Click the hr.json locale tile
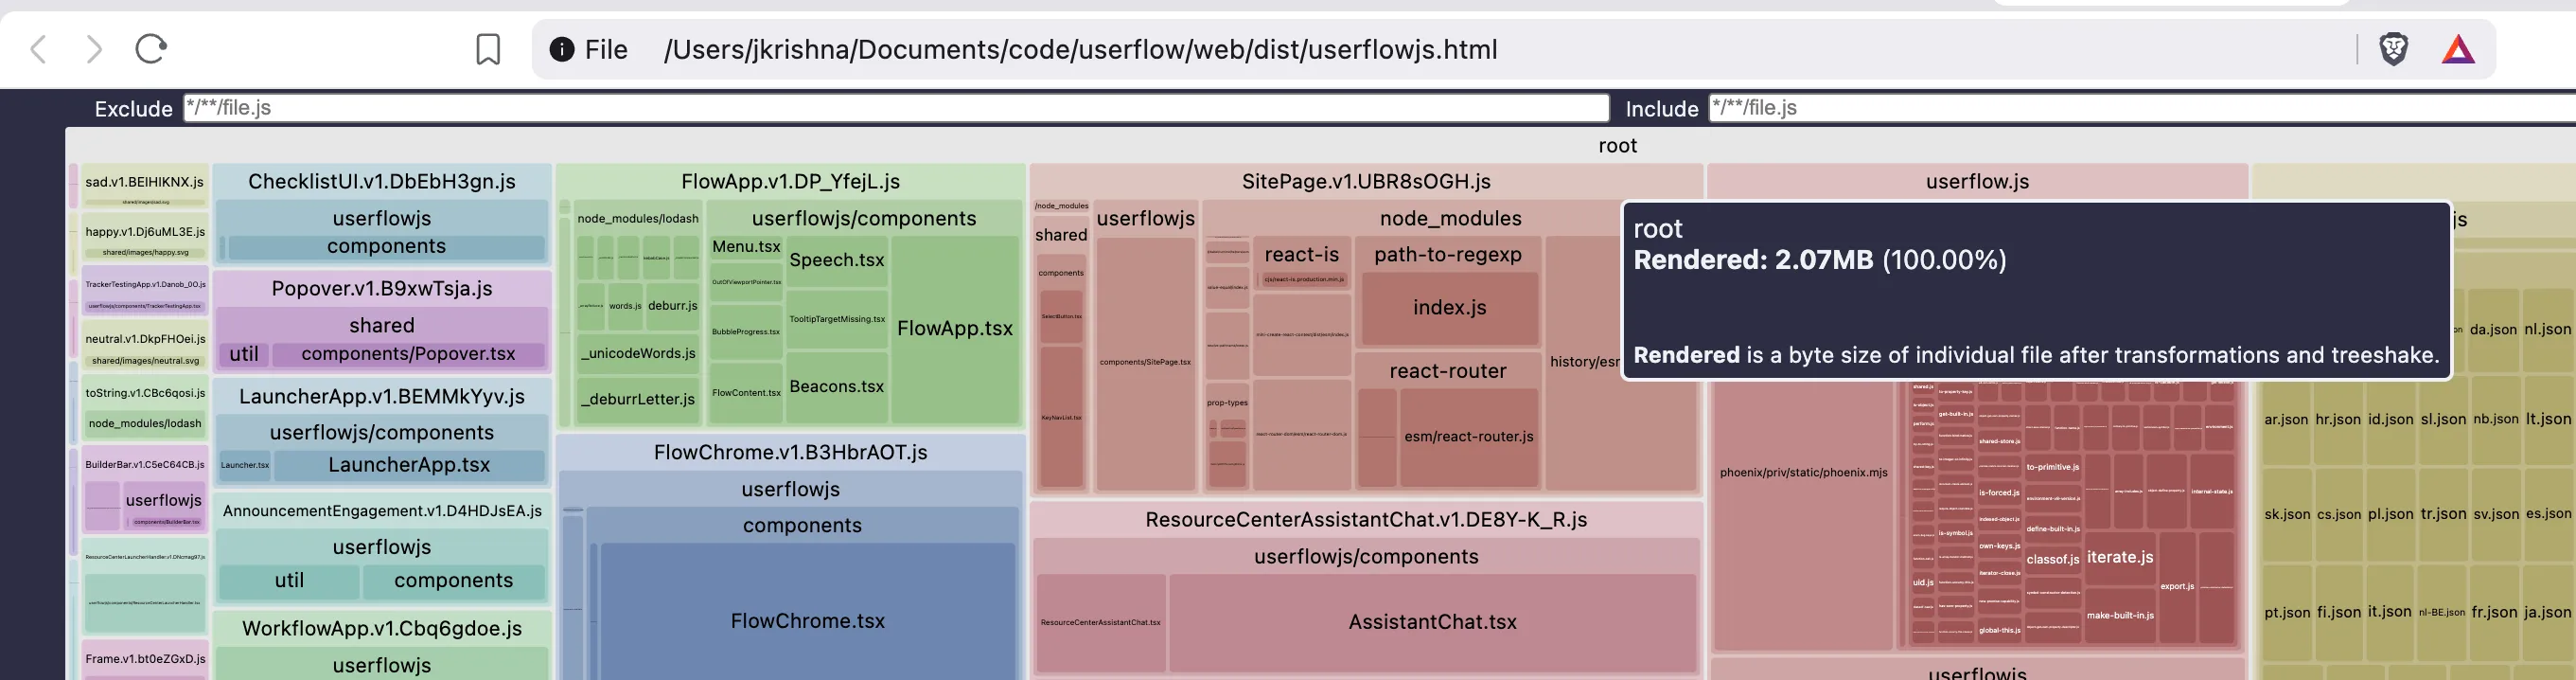 point(2337,420)
